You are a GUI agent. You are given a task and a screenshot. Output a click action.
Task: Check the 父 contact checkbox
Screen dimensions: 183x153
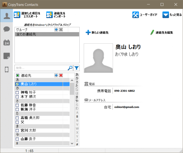tap(17, 122)
